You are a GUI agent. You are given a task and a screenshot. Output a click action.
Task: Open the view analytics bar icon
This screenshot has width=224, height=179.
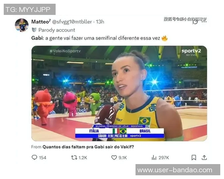[x=154, y=158]
